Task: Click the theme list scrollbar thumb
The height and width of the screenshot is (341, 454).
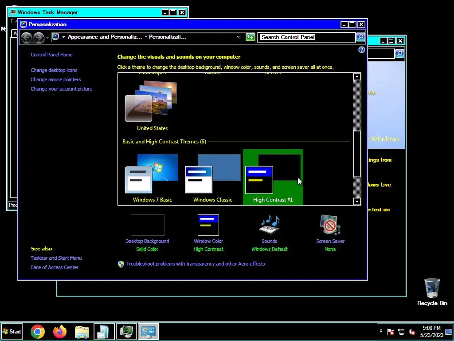Action: pos(357,154)
